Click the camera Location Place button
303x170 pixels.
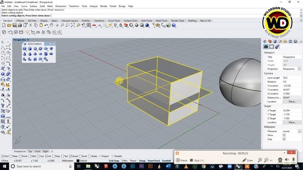point(292,102)
